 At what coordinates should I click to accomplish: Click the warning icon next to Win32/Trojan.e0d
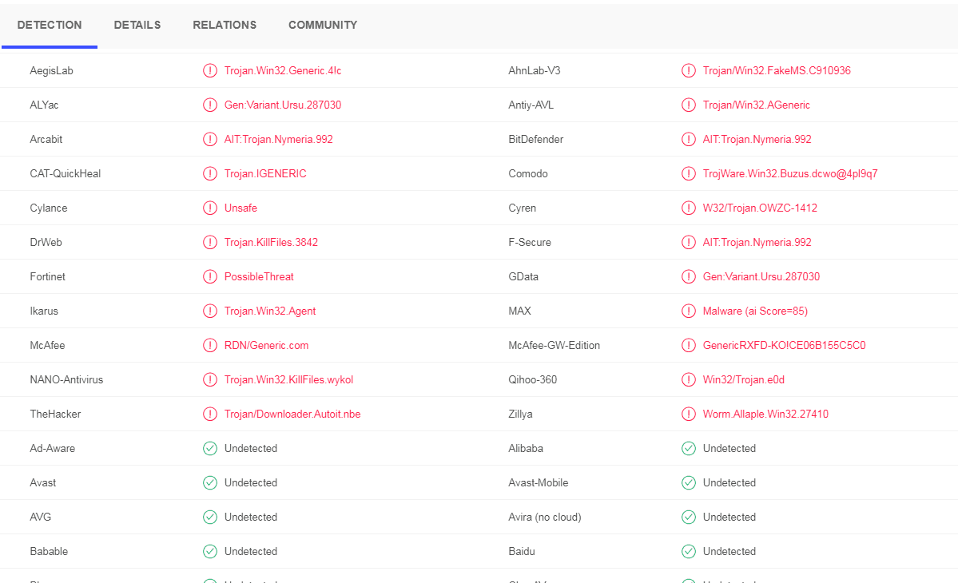click(x=689, y=379)
